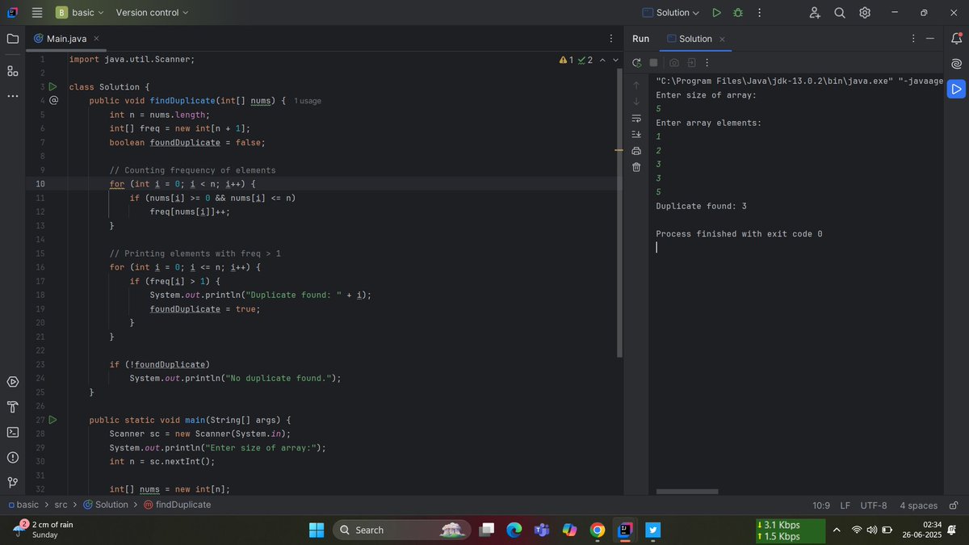Open Search Everywhere magnifier
Screen dimensions: 969x545
tap(839, 13)
